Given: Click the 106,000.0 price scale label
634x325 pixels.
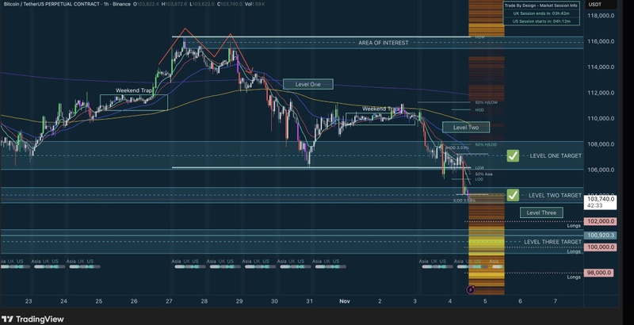Looking at the screenshot, I should point(601,170).
